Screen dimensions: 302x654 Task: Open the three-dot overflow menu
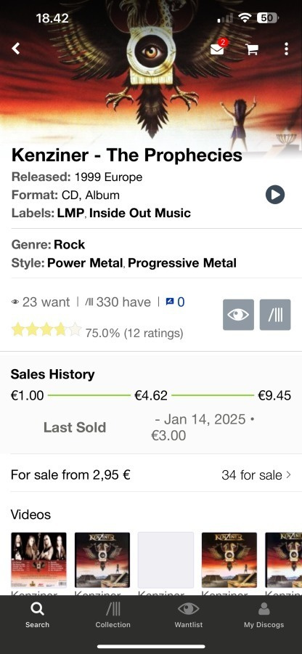(286, 49)
